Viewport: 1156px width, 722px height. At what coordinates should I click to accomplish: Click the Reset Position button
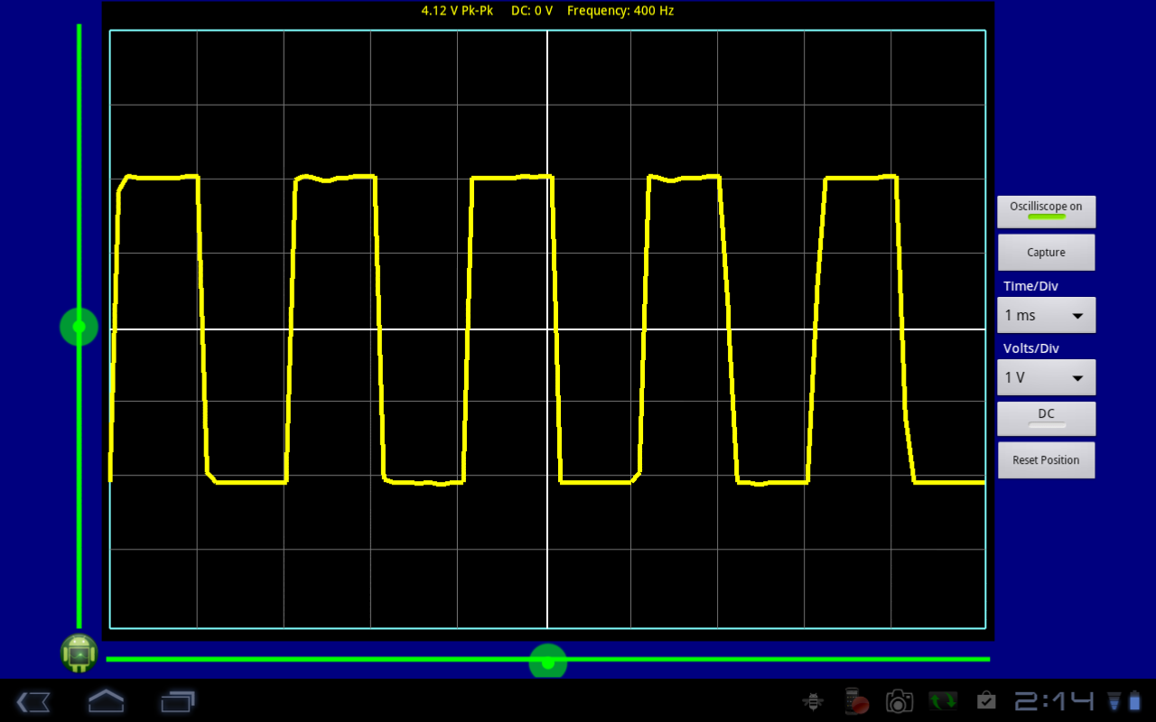point(1046,460)
